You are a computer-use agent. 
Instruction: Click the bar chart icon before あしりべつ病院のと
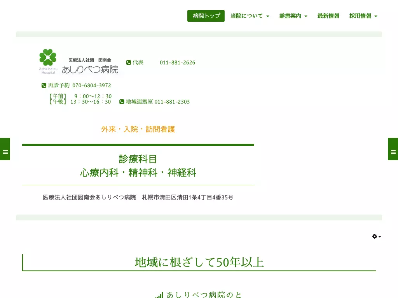[x=159, y=295]
